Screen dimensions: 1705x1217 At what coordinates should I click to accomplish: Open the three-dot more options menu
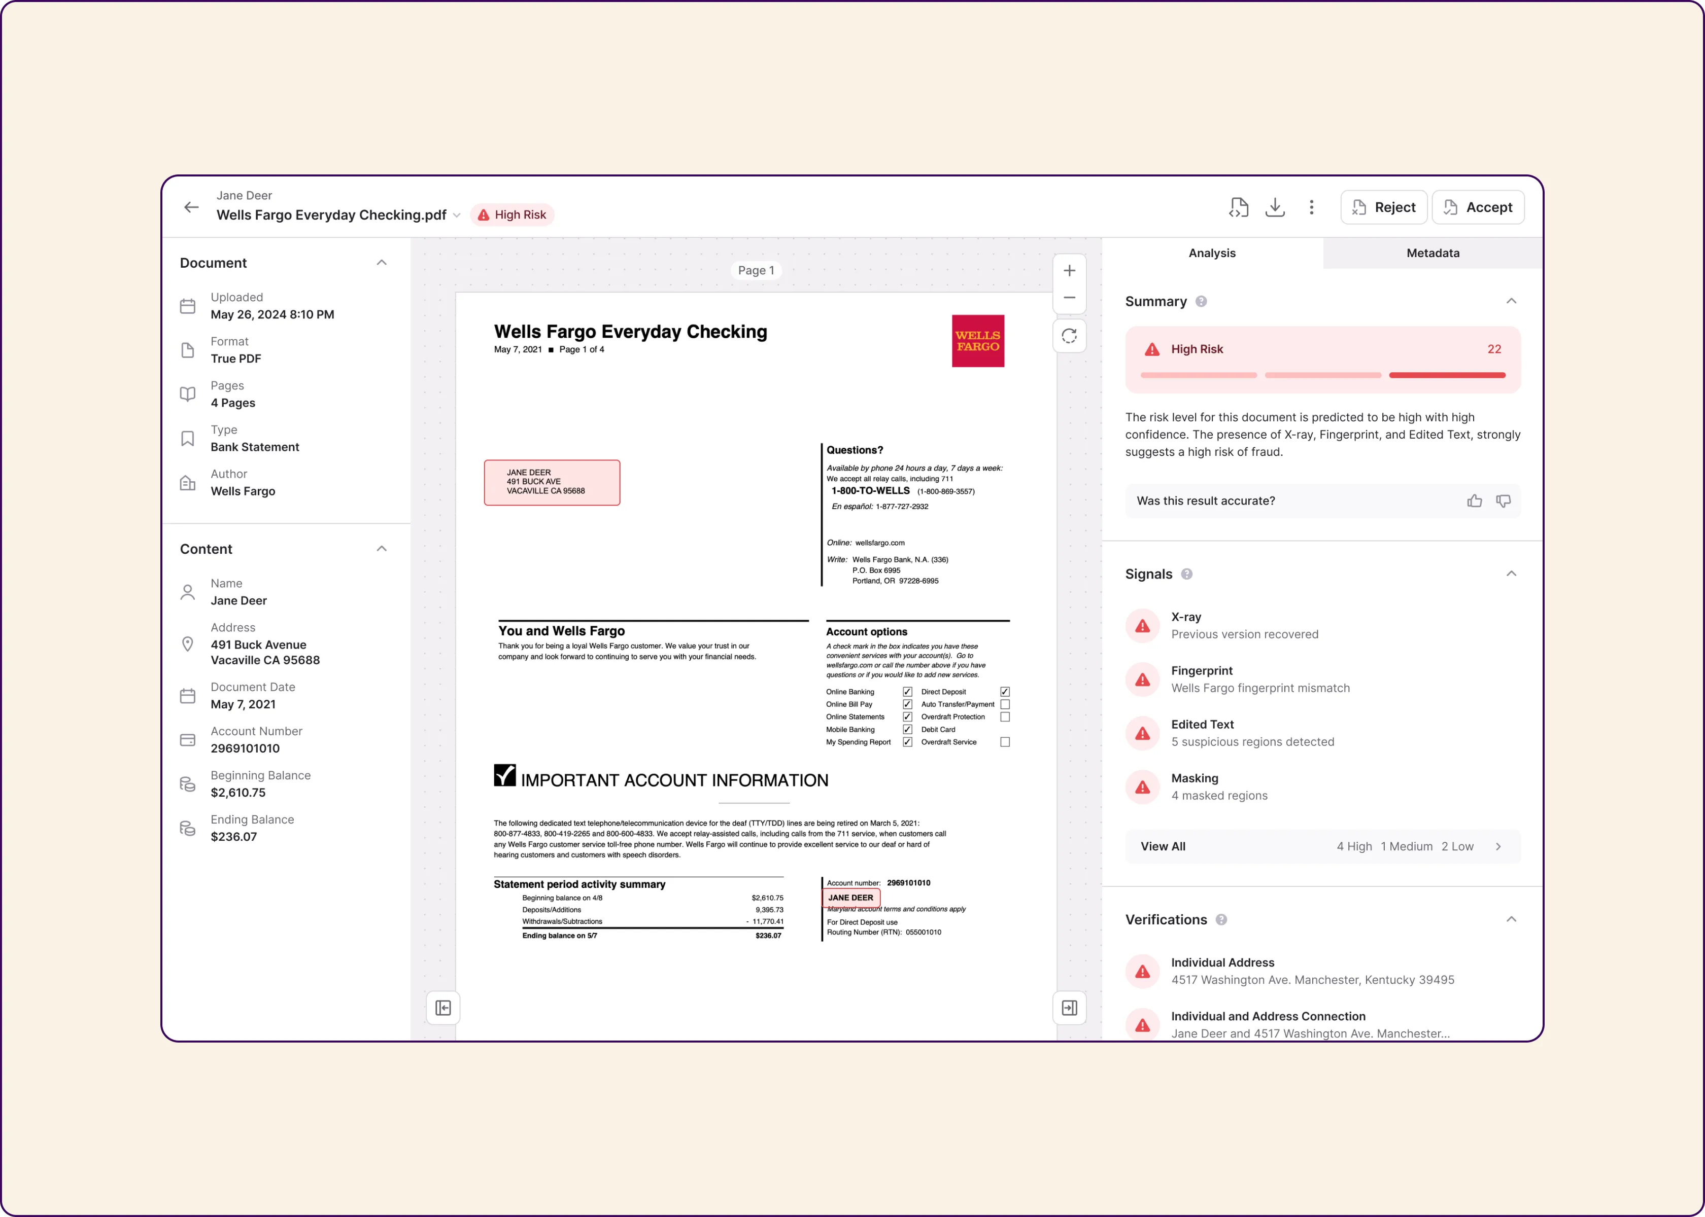(1311, 207)
